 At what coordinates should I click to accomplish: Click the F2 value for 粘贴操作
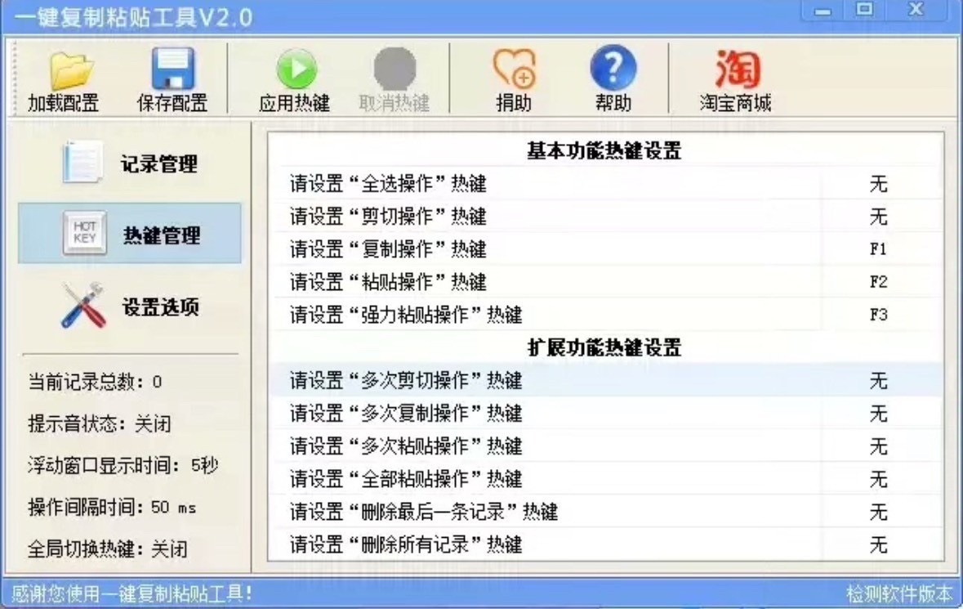coord(878,282)
